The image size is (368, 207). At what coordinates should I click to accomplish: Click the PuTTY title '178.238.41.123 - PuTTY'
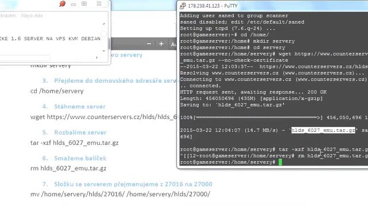tap(213, 6)
